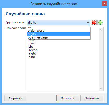Click the digits combo box field
This screenshot has width=109, height=105.
[58, 23]
